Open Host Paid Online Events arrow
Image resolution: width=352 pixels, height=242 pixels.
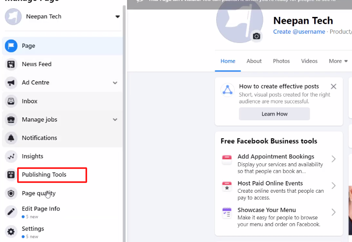coord(334,185)
